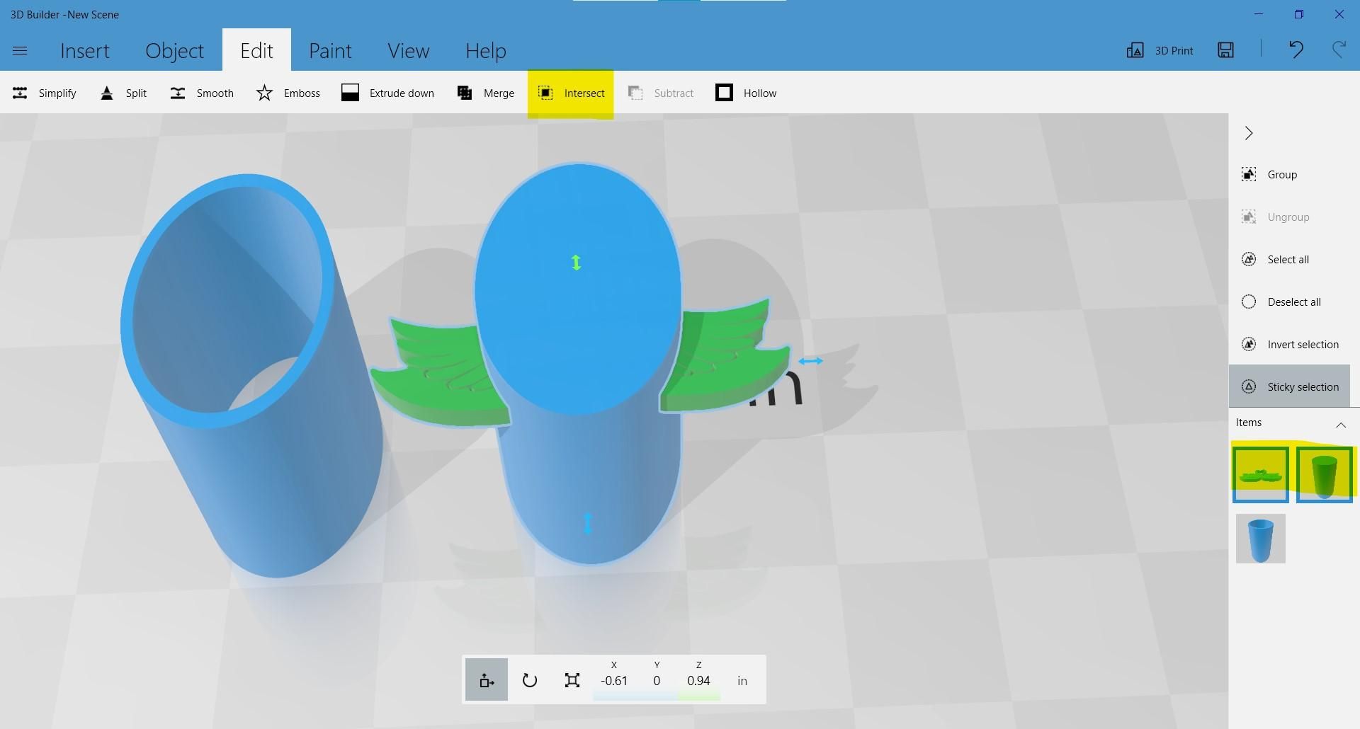Click the Merge tool icon
The width and height of the screenshot is (1360, 729).
point(465,93)
